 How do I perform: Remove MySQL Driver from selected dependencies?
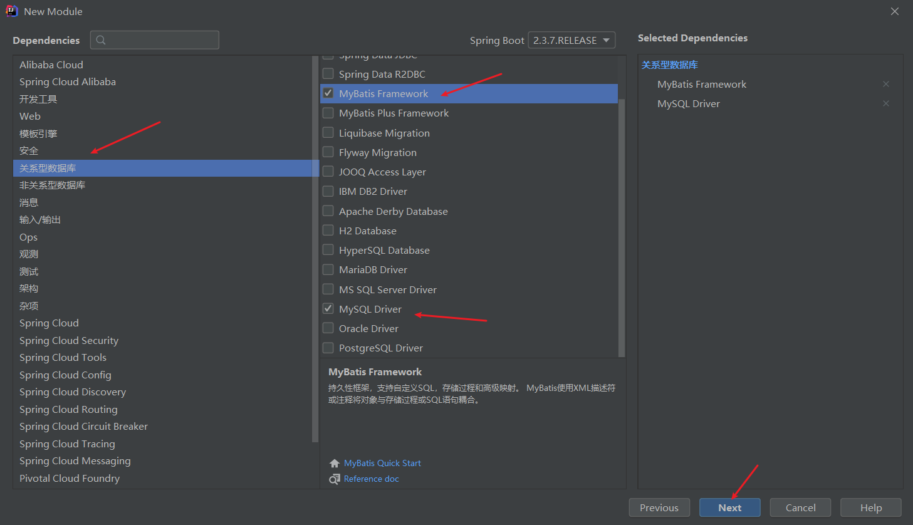tap(886, 103)
